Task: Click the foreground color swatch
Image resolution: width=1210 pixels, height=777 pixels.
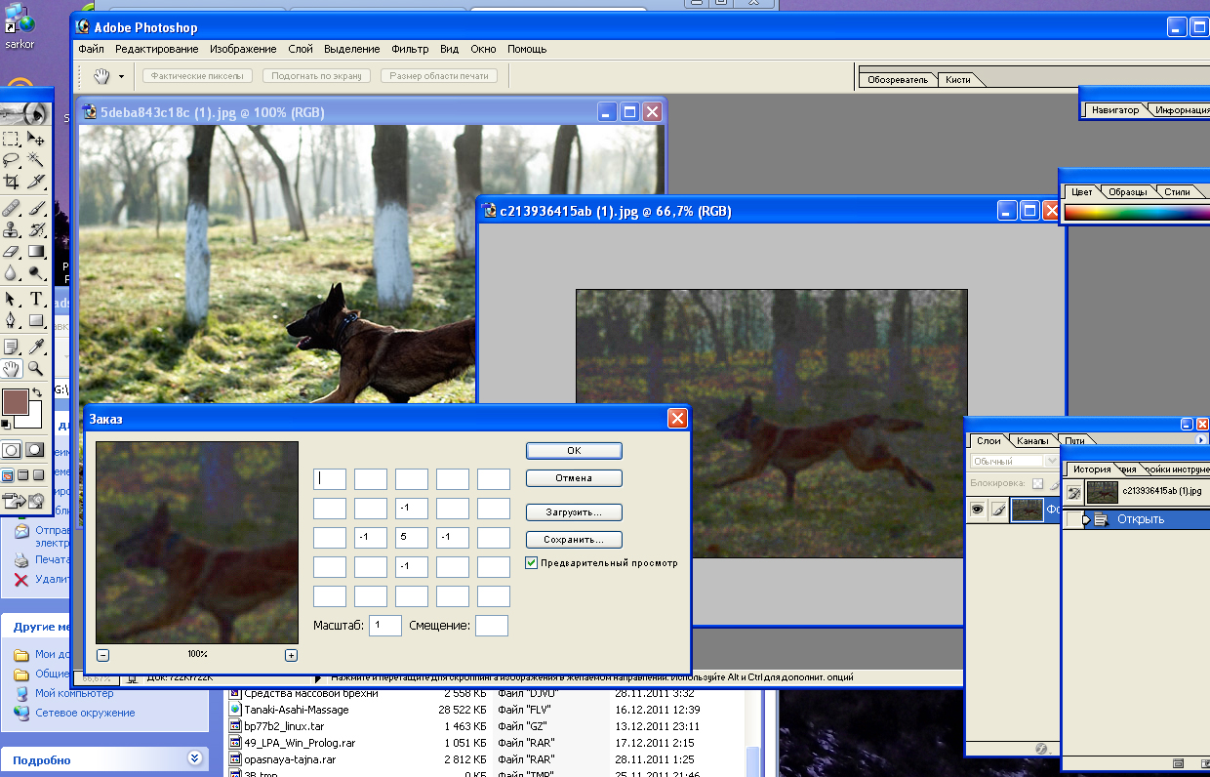Action: [15, 402]
